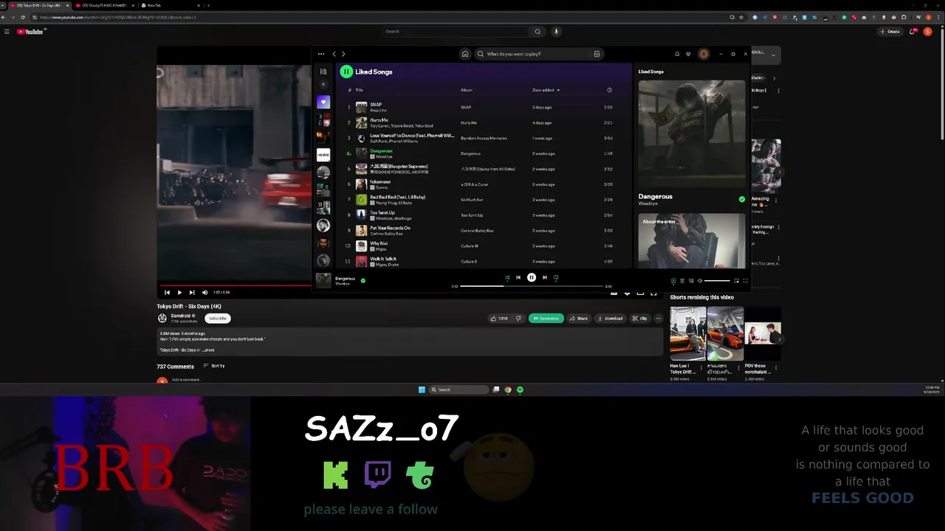Select Bad Bad Bad track row
This screenshot has height=531, width=945.
(x=484, y=200)
